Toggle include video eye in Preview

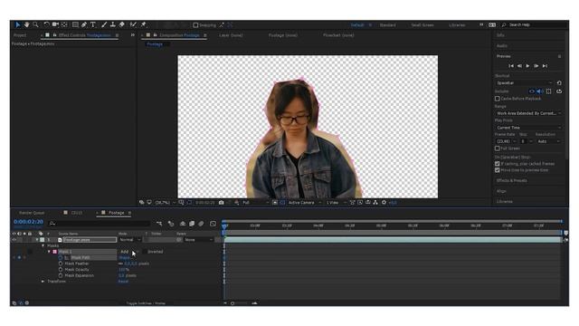pyautogui.click(x=532, y=91)
